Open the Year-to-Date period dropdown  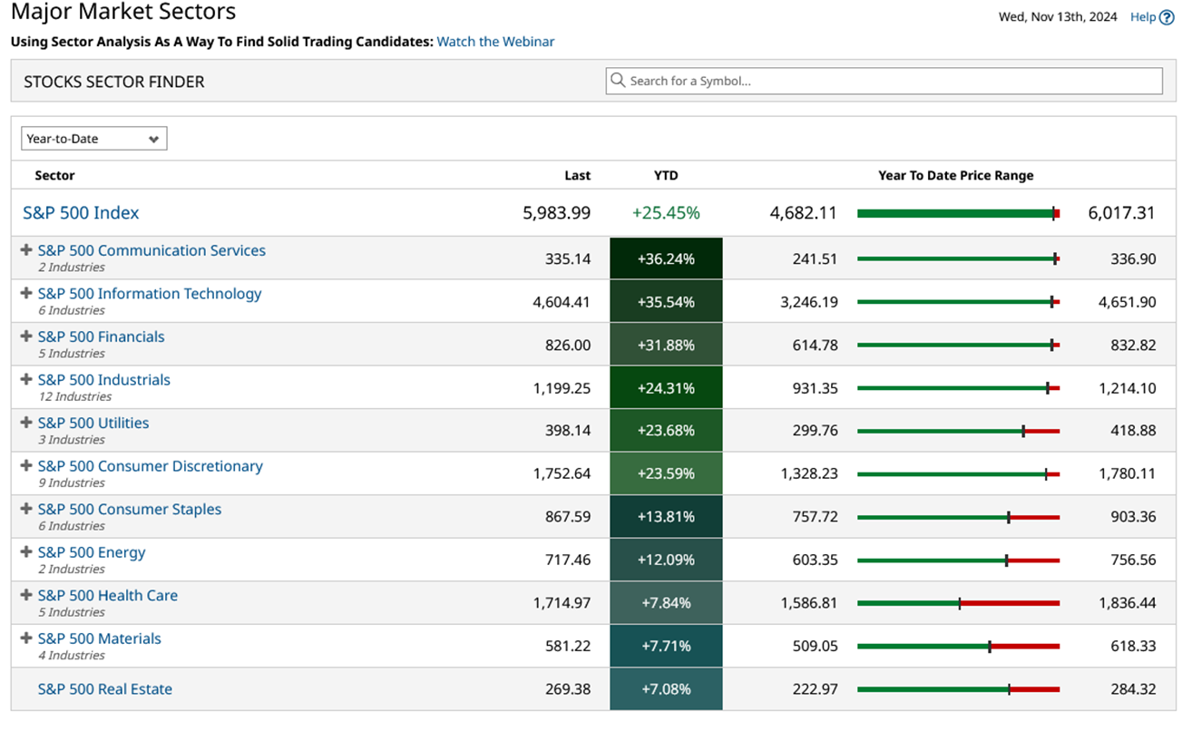click(93, 139)
